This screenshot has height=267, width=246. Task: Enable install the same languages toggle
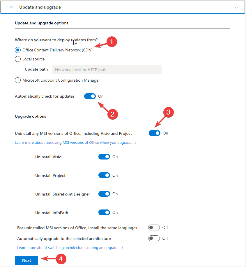point(154,227)
